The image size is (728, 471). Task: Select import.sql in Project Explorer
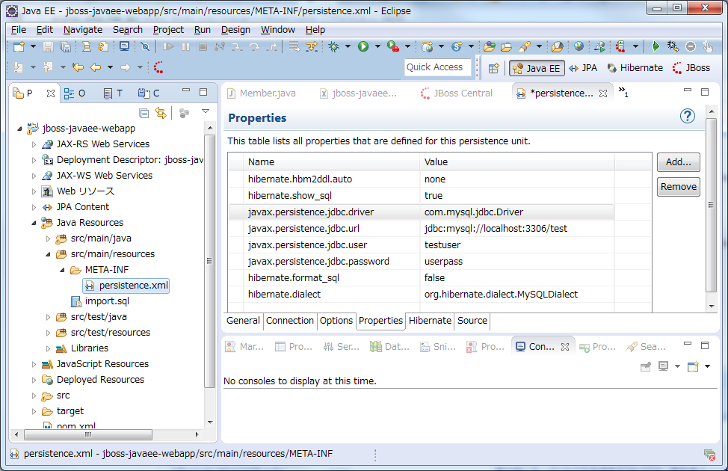100,301
